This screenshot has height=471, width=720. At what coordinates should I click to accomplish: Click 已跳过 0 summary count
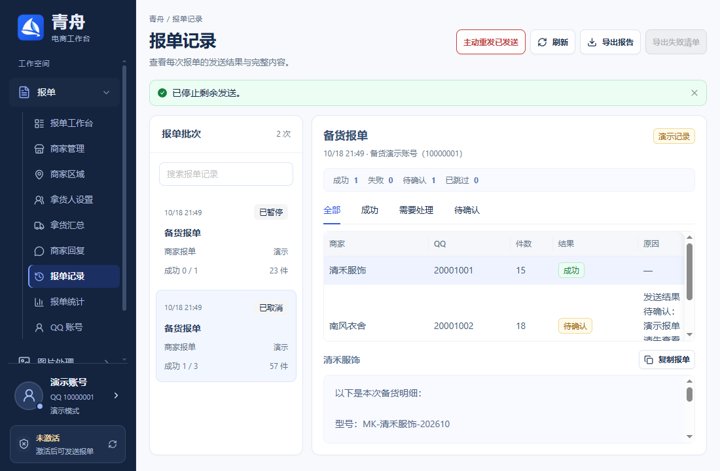pyautogui.click(x=462, y=181)
